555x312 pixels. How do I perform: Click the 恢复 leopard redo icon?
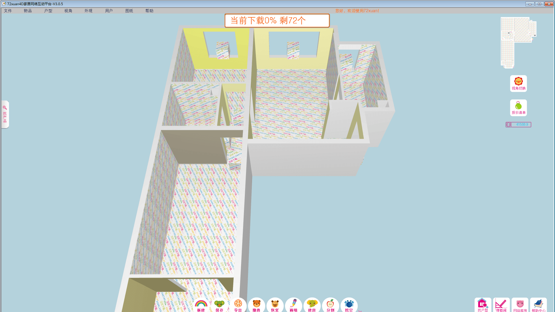(275, 305)
